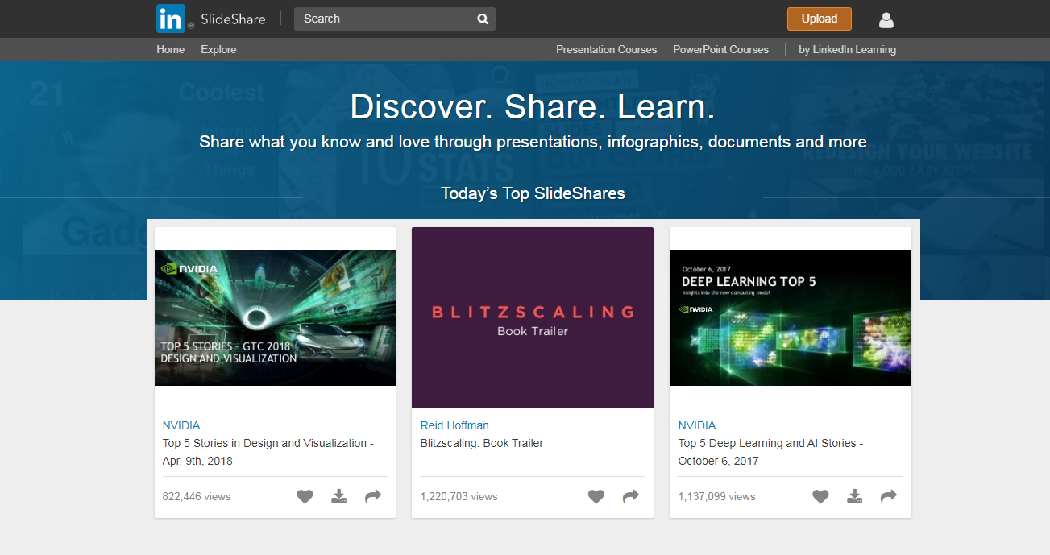Share the Blitzscaling Book Trailer slideshow
Screen dimensions: 1050x555
coord(631,497)
